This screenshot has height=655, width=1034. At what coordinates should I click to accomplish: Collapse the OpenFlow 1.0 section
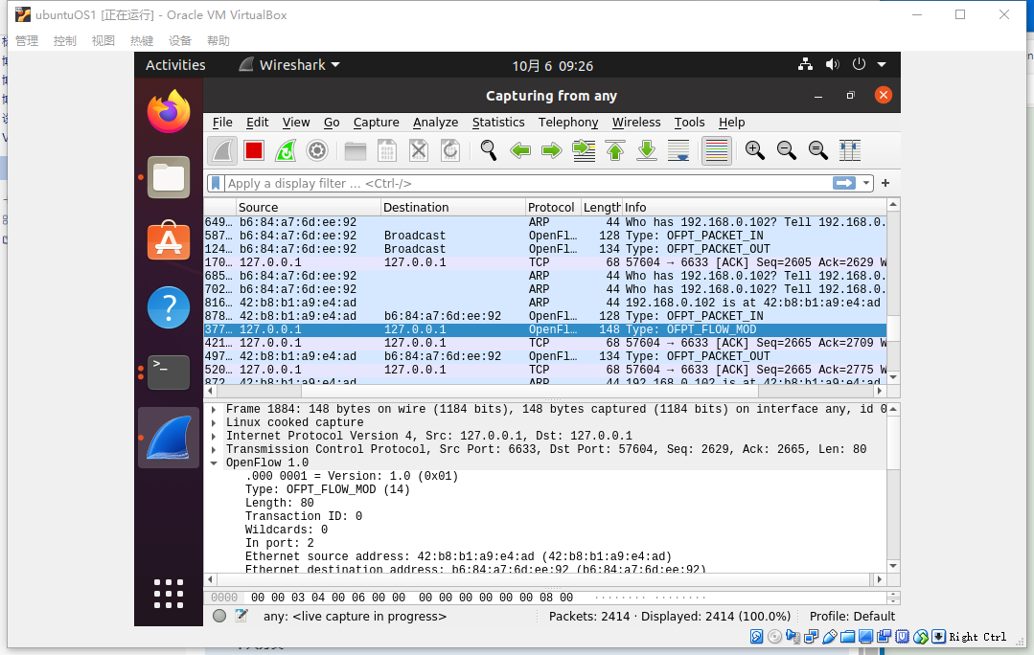214,463
